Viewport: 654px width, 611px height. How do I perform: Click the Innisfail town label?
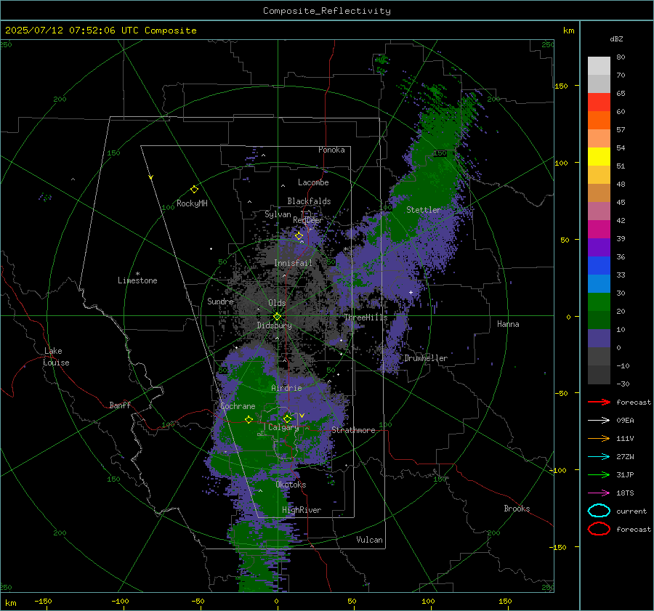click(294, 263)
